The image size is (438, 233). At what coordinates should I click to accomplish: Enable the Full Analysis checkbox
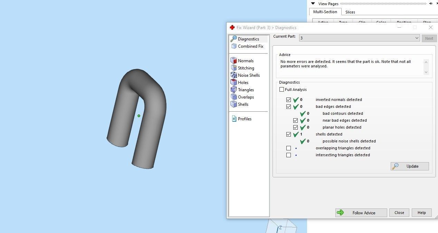point(282,90)
